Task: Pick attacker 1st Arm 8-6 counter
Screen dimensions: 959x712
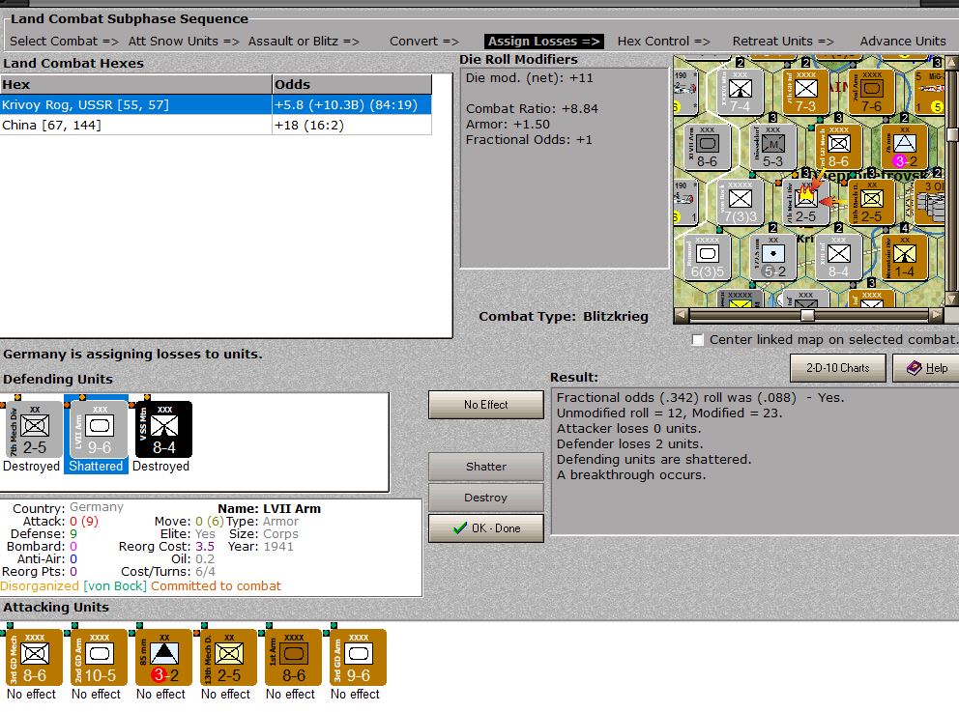Action: pos(294,658)
